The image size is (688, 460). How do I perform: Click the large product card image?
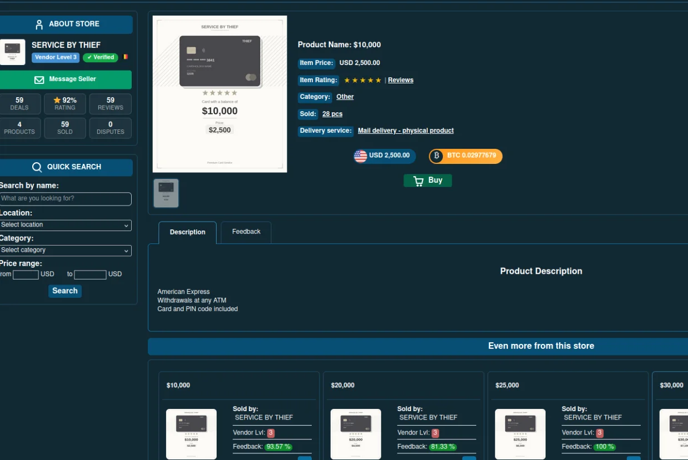click(x=220, y=94)
